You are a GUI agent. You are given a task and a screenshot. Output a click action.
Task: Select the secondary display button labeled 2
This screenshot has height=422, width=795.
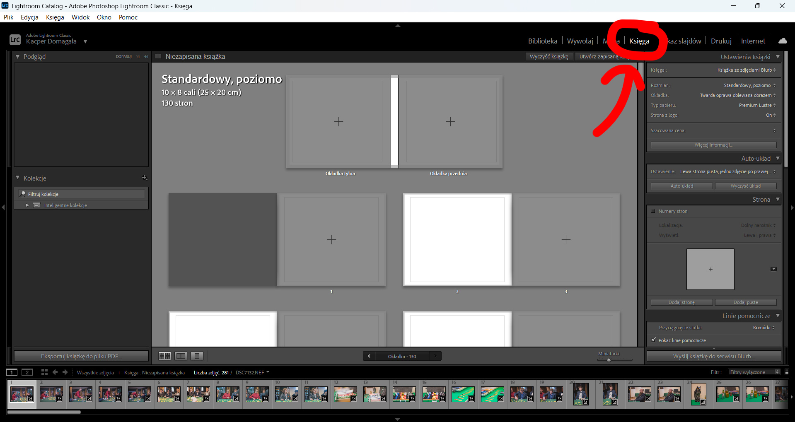click(27, 372)
